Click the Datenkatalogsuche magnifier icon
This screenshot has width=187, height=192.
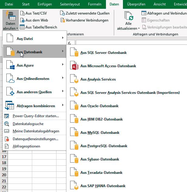coord(7,124)
